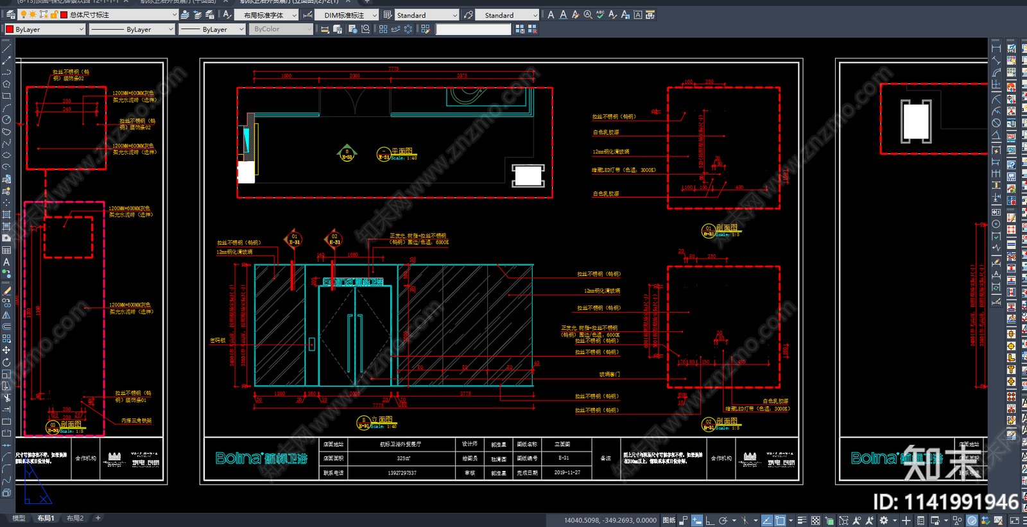This screenshot has width=1027, height=527.
Task: Open the ByLayer lineweight dropdown
Action: 212,29
